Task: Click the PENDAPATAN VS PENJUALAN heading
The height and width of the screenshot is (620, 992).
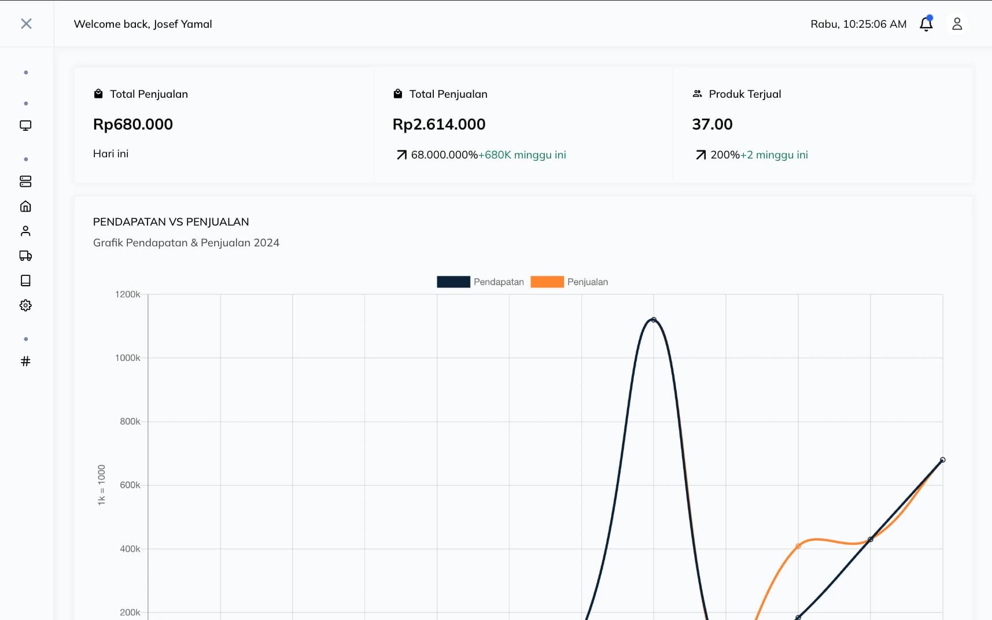Action: [171, 222]
